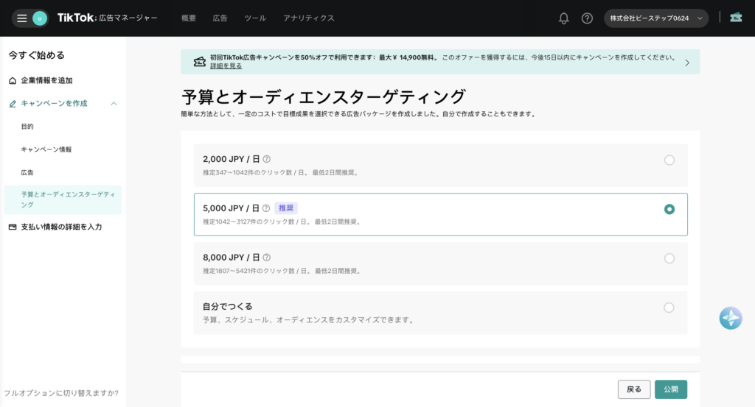Open the 広告 top menu
This screenshot has height=407, width=755.
(x=220, y=18)
